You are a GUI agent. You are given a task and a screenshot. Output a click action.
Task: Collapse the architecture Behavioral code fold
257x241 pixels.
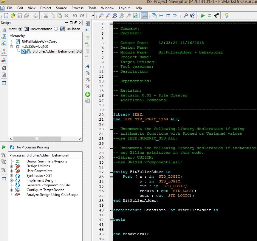click(x=112, y=210)
